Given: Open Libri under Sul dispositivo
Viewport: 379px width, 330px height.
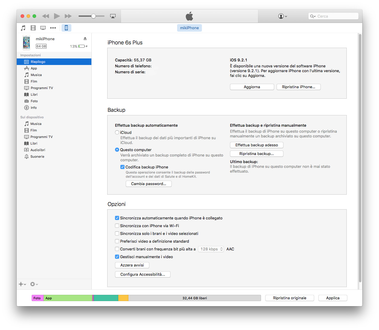Looking at the screenshot, I should point(54,143).
